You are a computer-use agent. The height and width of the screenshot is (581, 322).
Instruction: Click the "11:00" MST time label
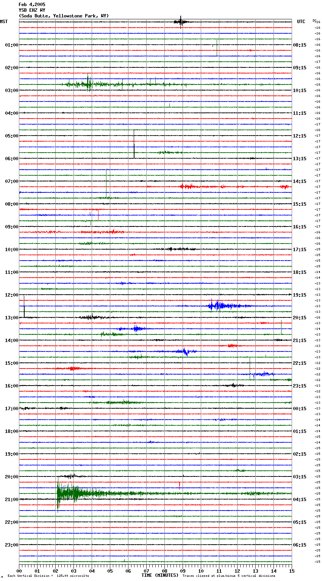(x=12, y=272)
